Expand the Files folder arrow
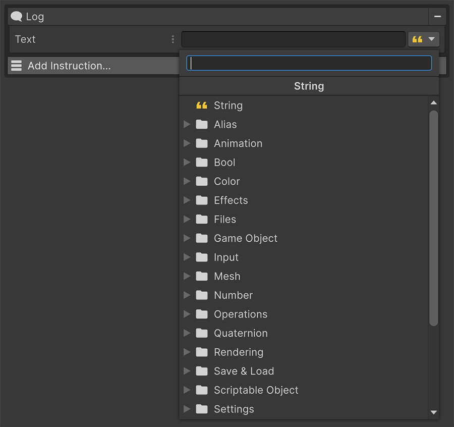This screenshot has width=454, height=427. [187, 219]
